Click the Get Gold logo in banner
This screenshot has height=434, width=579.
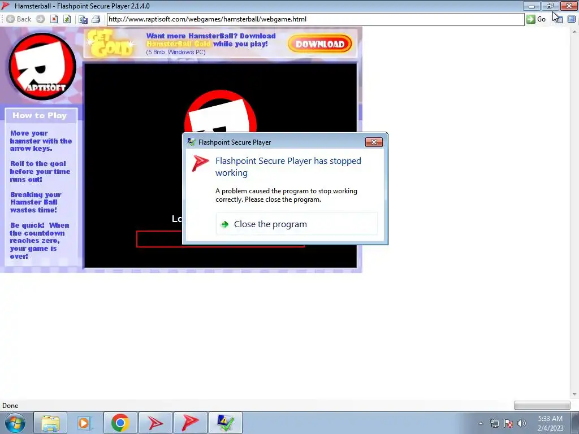[x=110, y=44]
